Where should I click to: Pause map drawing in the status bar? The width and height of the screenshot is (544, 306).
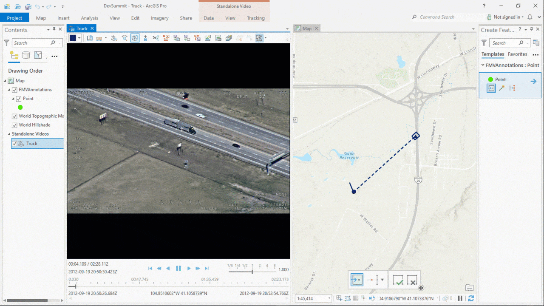(x=460, y=298)
